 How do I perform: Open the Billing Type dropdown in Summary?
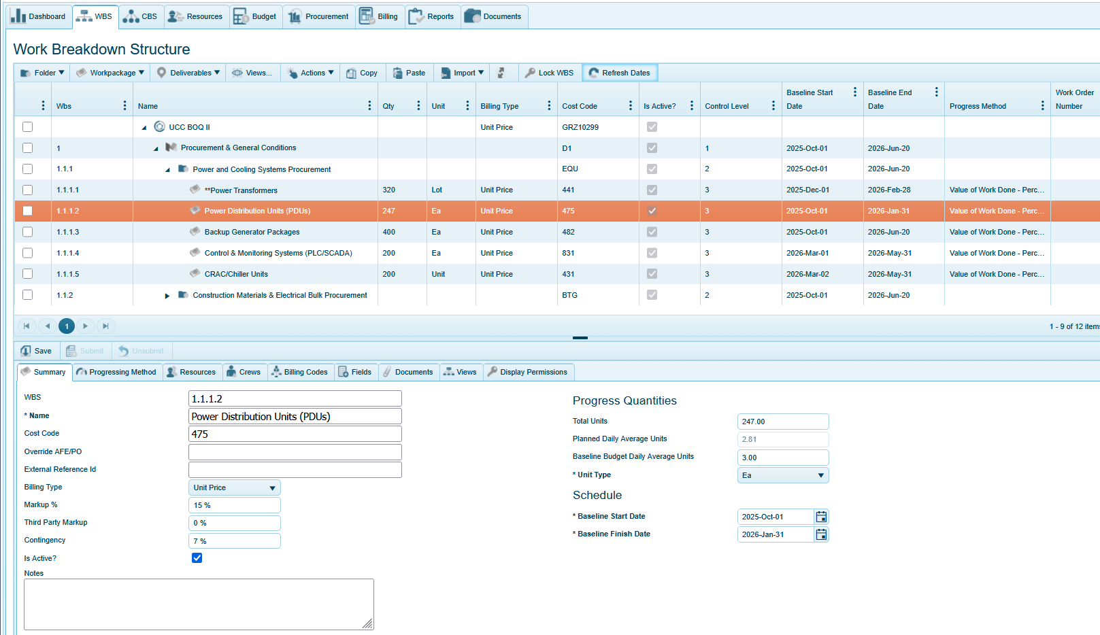[234, 487]
